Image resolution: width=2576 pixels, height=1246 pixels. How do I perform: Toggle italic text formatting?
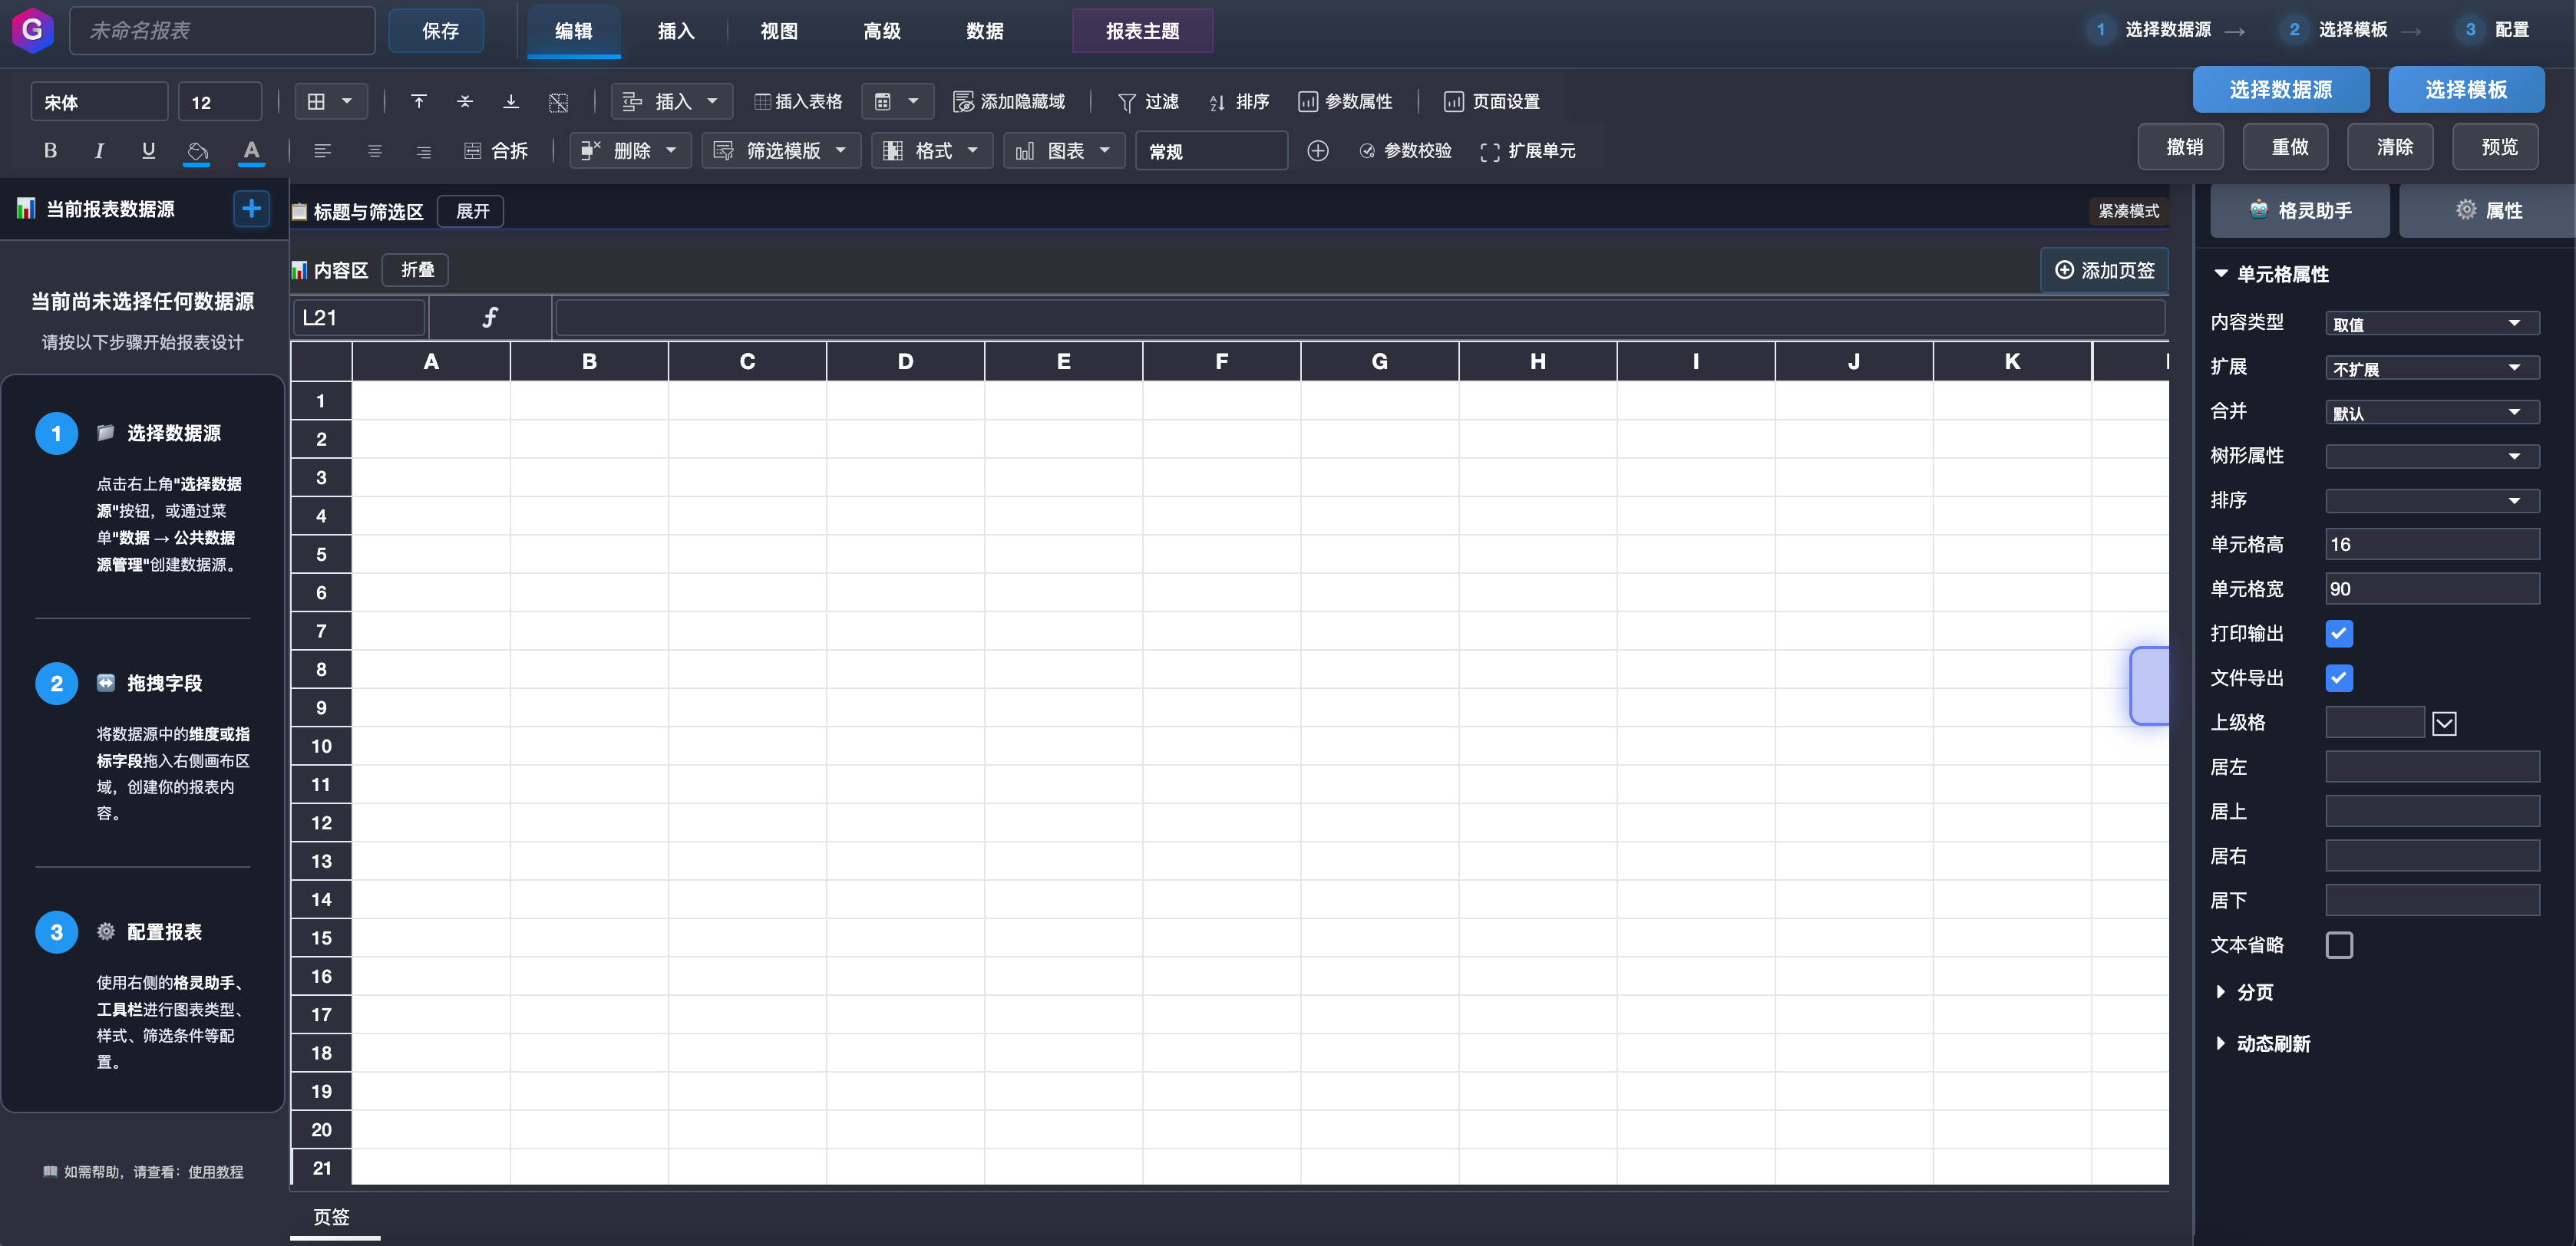[99, 151]
